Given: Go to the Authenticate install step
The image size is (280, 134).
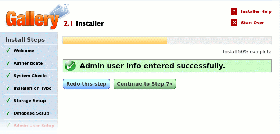Looking at the screenshot, I should (28, 64).
